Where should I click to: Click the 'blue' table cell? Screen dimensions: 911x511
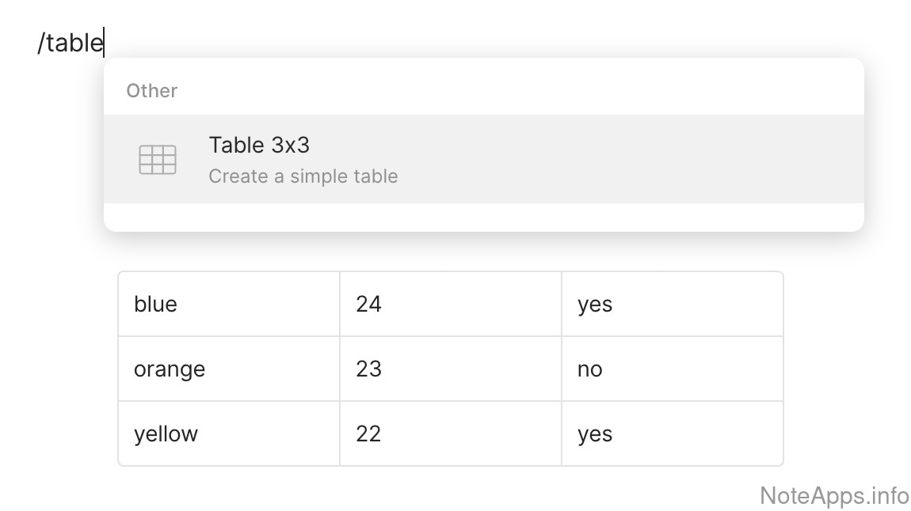156,305
